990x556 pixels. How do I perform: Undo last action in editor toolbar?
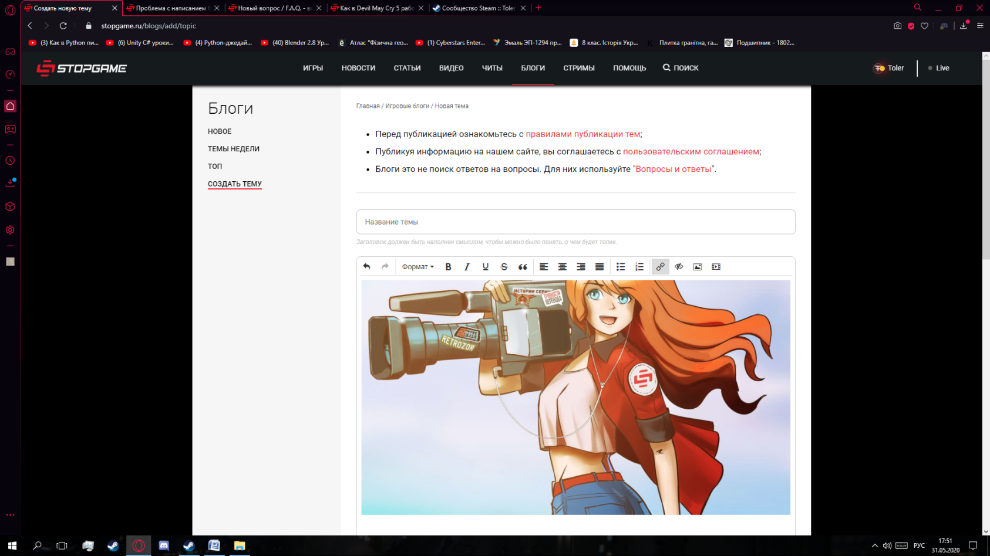(366, 267)
